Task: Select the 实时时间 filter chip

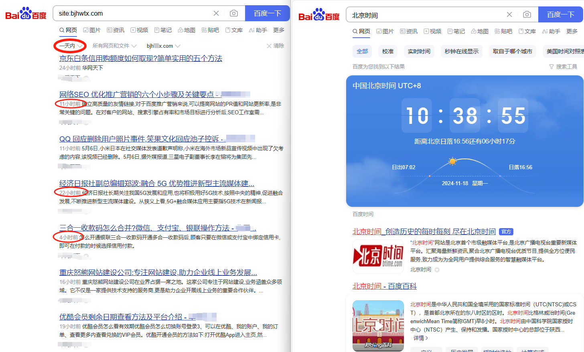Action: pos(419,51)
